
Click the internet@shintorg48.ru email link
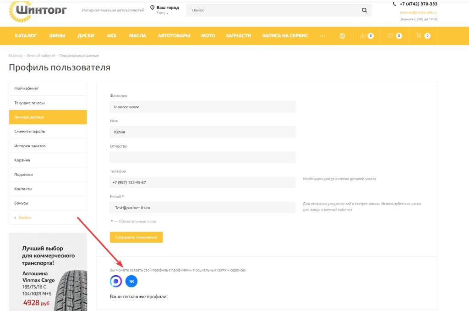coord(418,12)
